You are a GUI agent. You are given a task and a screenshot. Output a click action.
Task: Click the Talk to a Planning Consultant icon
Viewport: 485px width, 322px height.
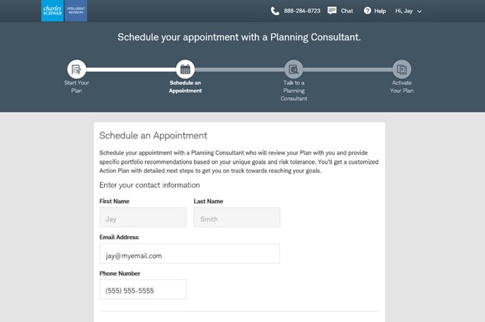(x=294, y=69)
